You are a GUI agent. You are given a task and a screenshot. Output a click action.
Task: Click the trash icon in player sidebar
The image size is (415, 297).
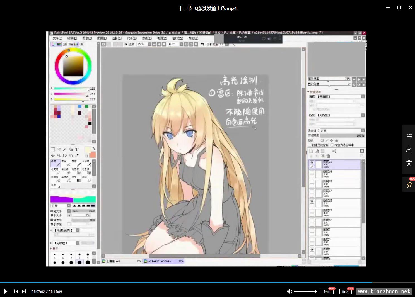click(409, 163)
